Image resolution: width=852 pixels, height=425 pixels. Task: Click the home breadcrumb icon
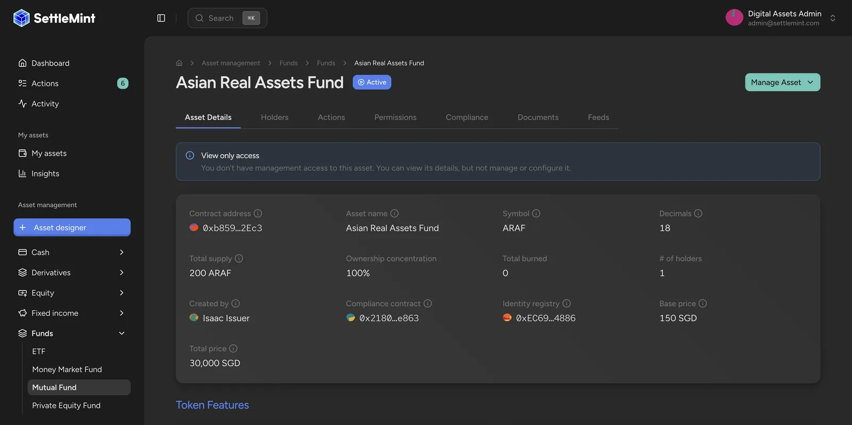click(179, 63)
